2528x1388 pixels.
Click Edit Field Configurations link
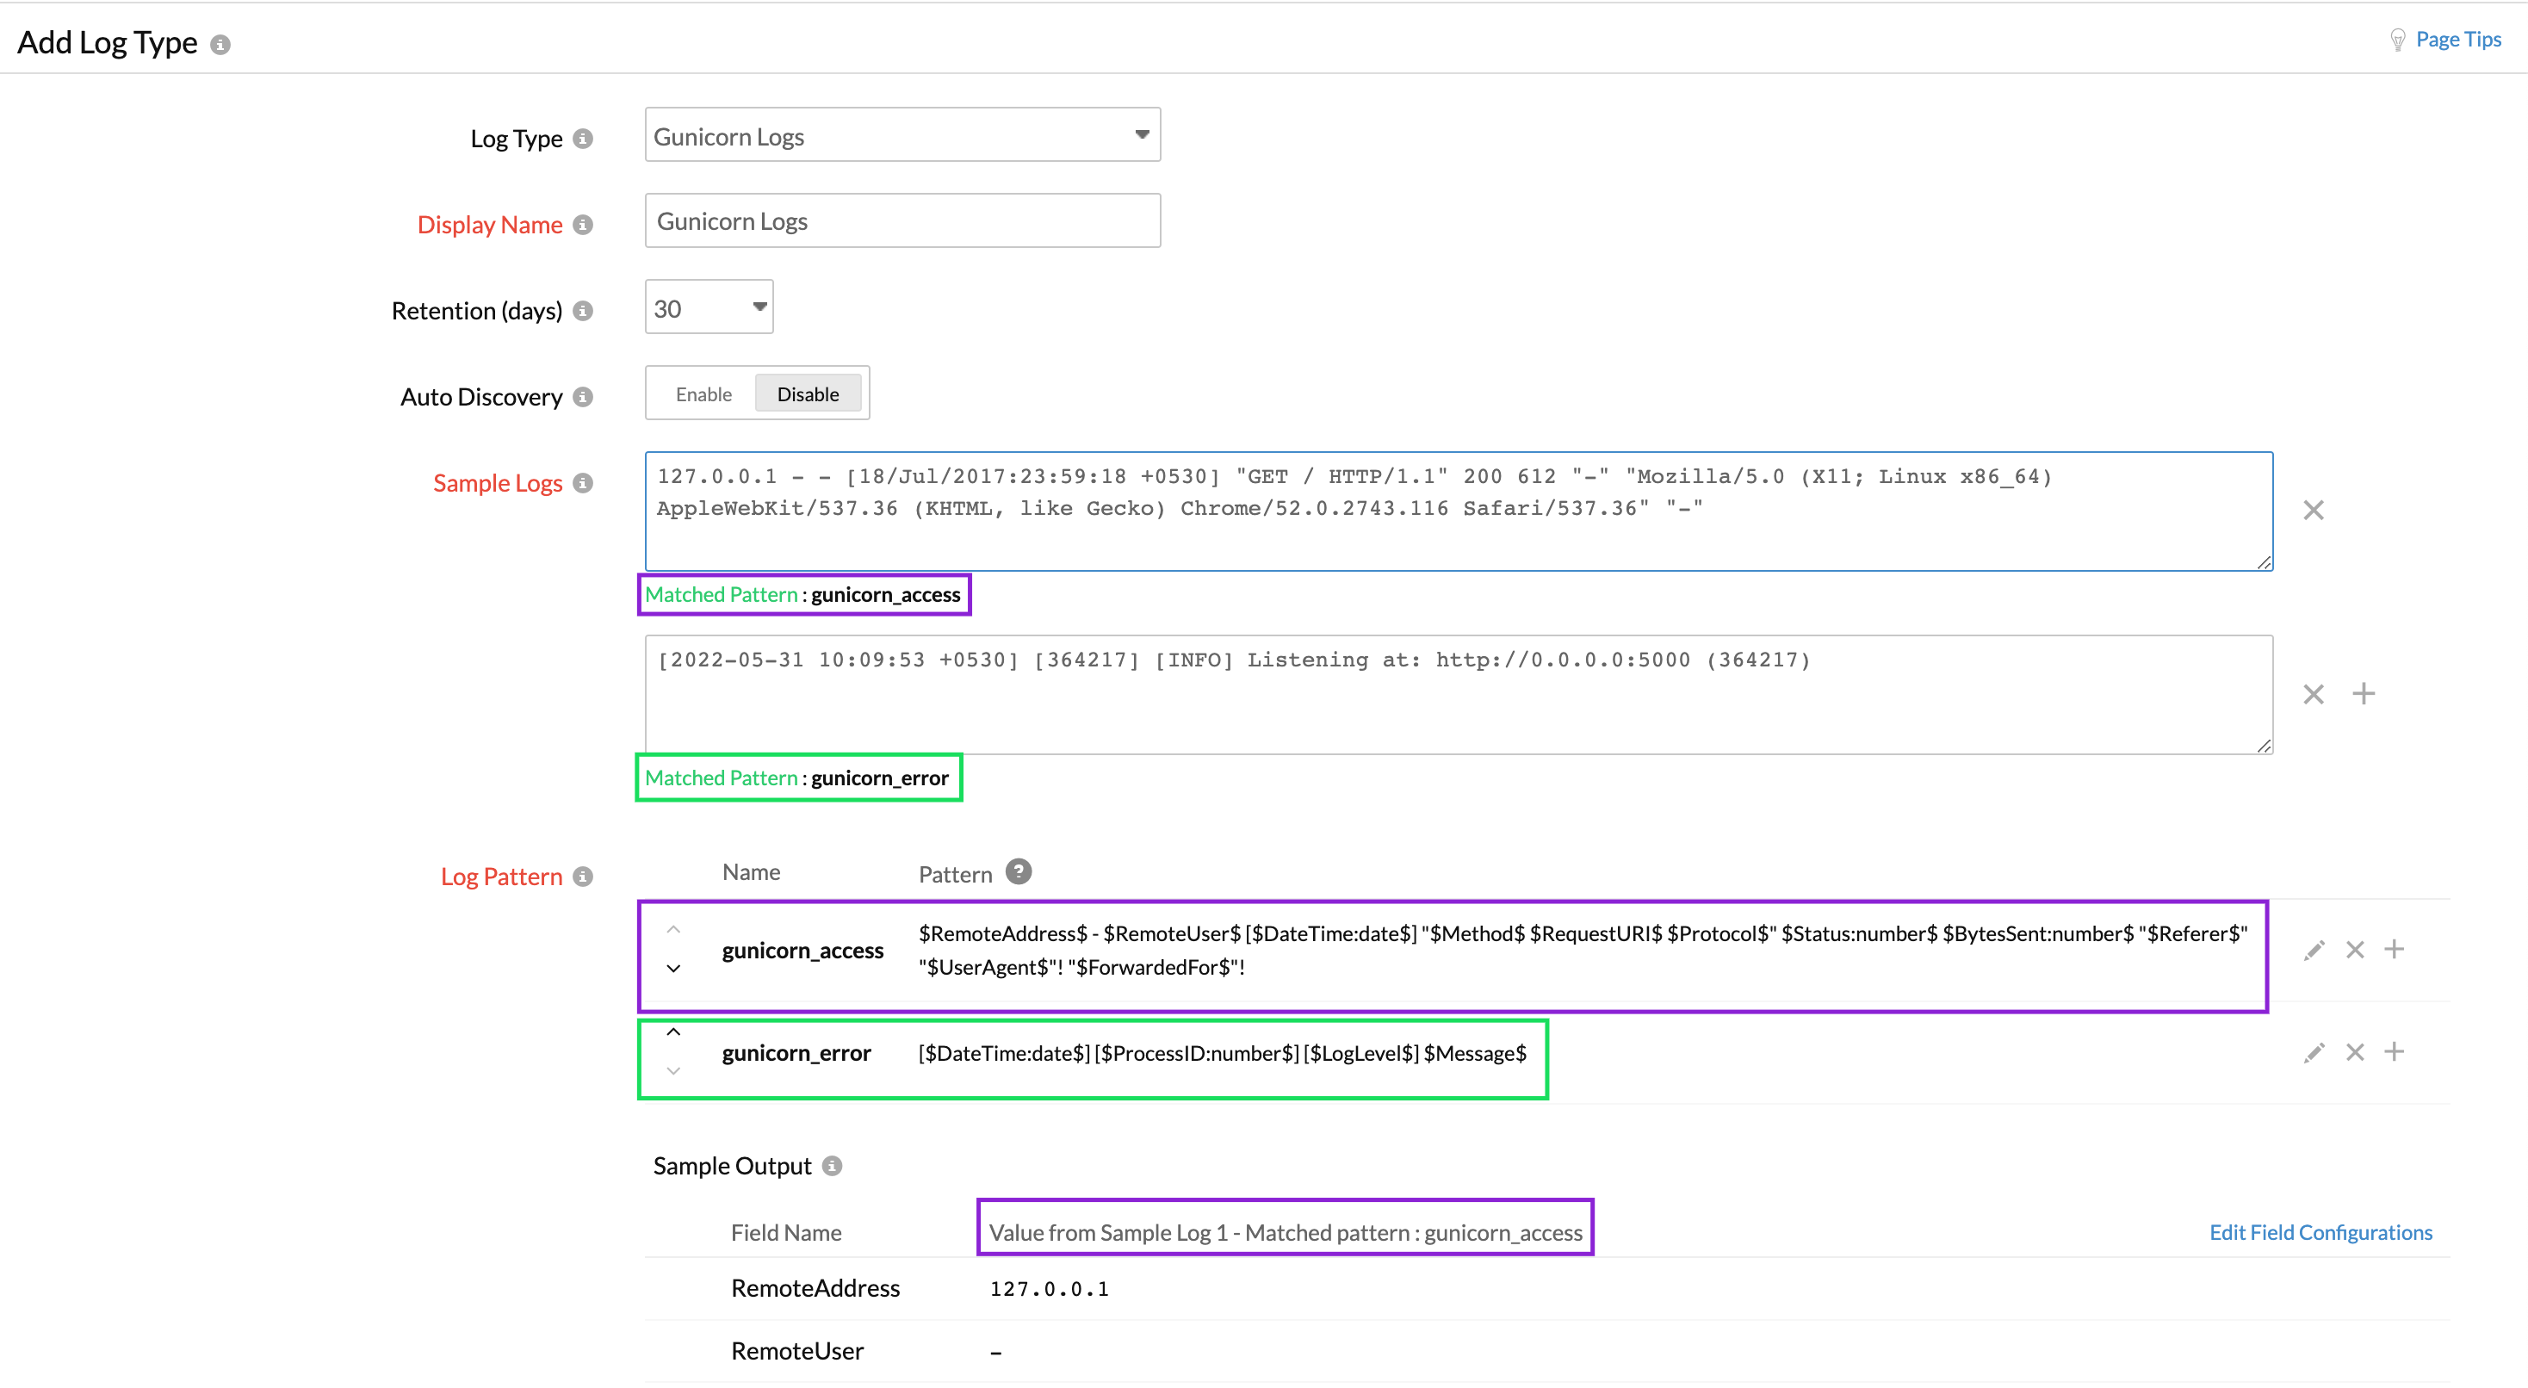[2320, 1232]
